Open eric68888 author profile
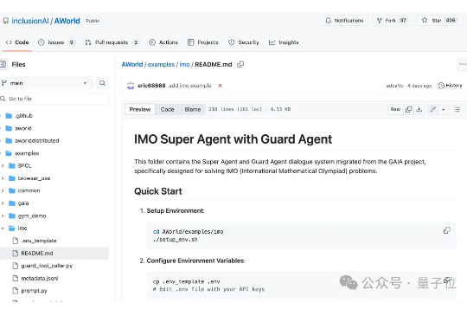This screenshot has height=322, width=467. click(x=151, y=86)
